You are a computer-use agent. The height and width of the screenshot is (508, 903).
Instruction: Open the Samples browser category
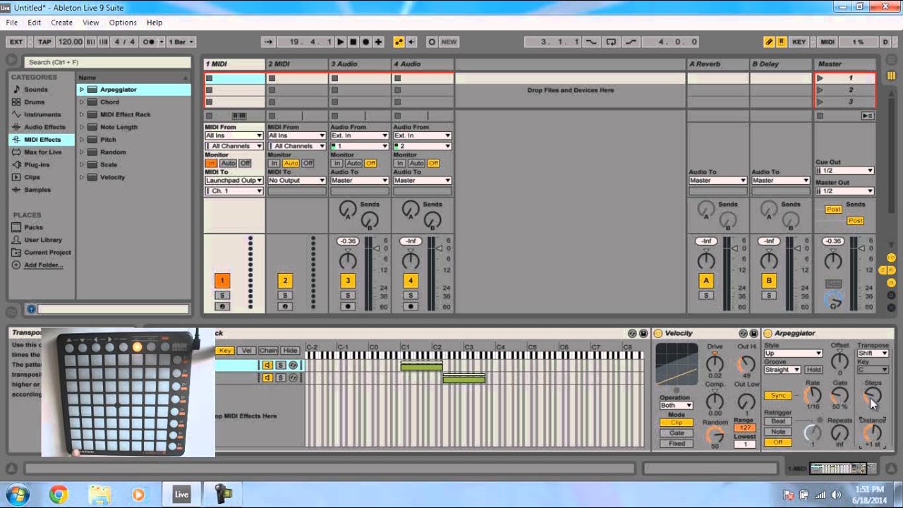click(37, 190)
